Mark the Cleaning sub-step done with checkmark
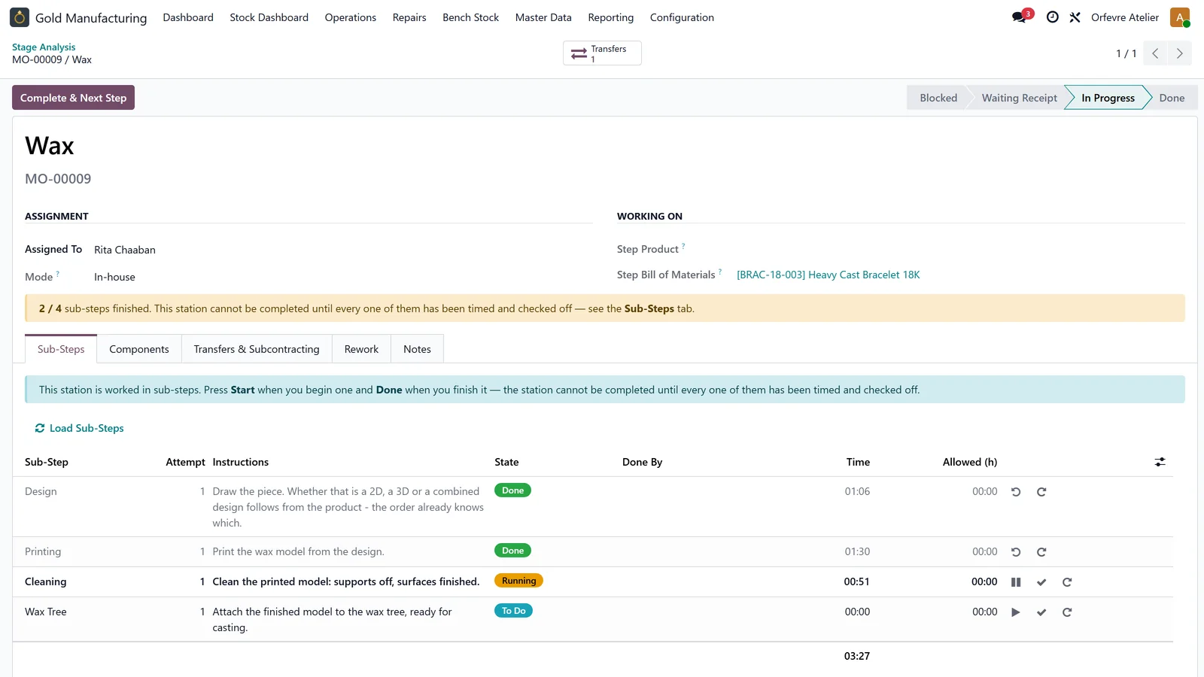 coord(1041,582)
